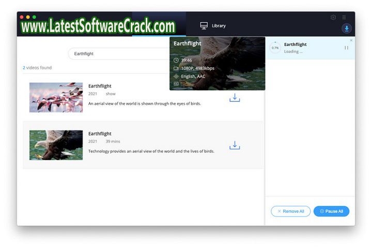Click the blue download queue icon

coord(346,28)
